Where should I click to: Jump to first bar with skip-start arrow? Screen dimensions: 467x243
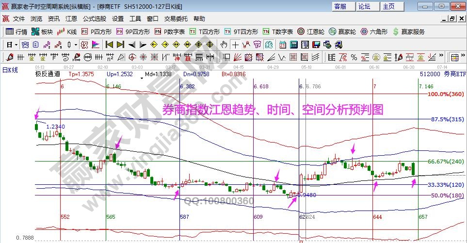[x=109, y=45]
